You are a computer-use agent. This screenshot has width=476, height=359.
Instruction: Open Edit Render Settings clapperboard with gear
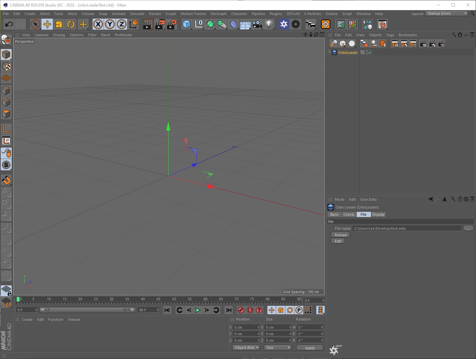172,24
